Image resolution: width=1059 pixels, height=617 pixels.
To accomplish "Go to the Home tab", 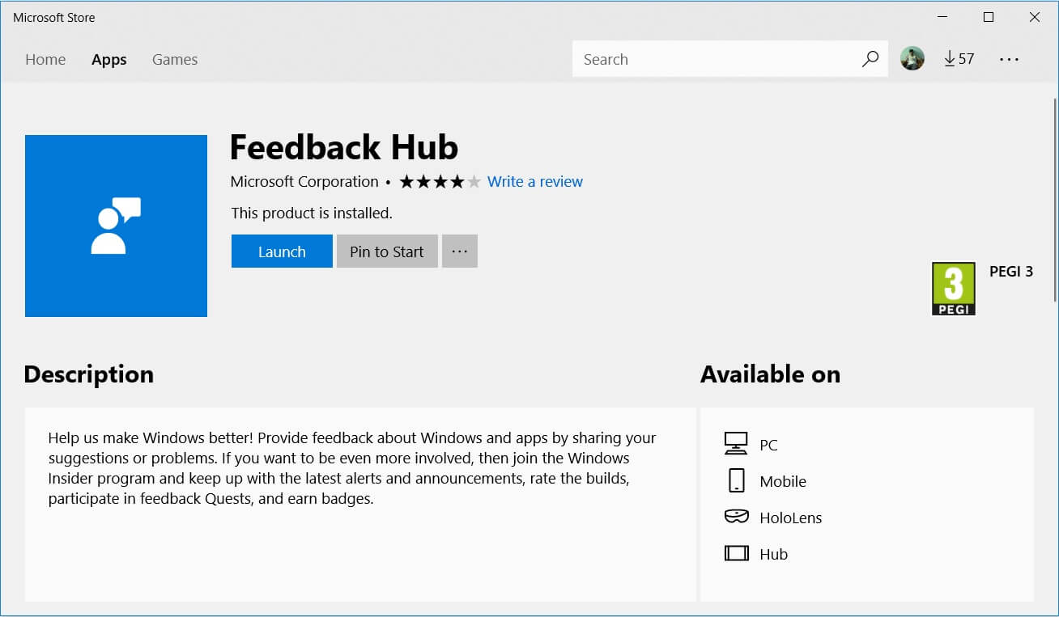I will 45,59.
